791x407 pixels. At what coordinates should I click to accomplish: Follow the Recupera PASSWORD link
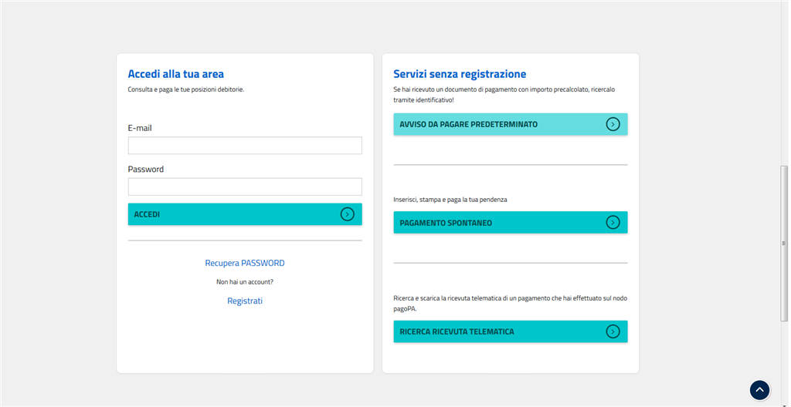pyautogui.click(x=244, y=263)
